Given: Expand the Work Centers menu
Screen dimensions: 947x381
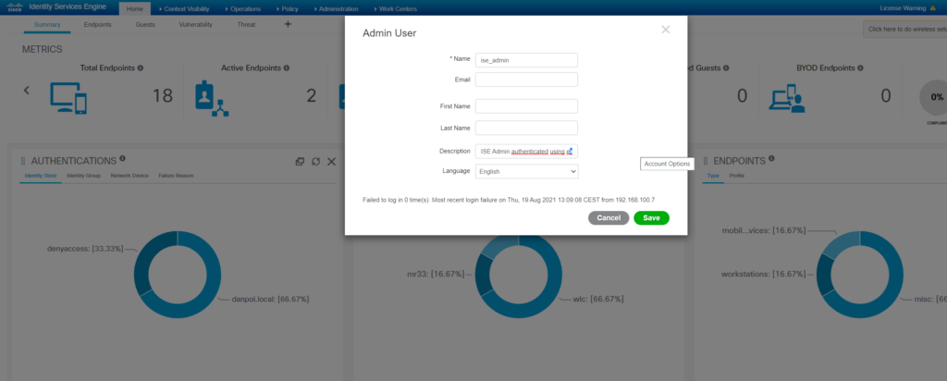Looking at the screenshot, I should [395, 9].
